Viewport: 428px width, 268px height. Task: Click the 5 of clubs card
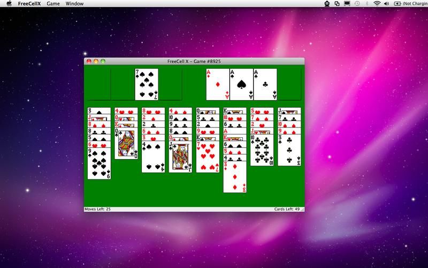click(x=208, y=117)
